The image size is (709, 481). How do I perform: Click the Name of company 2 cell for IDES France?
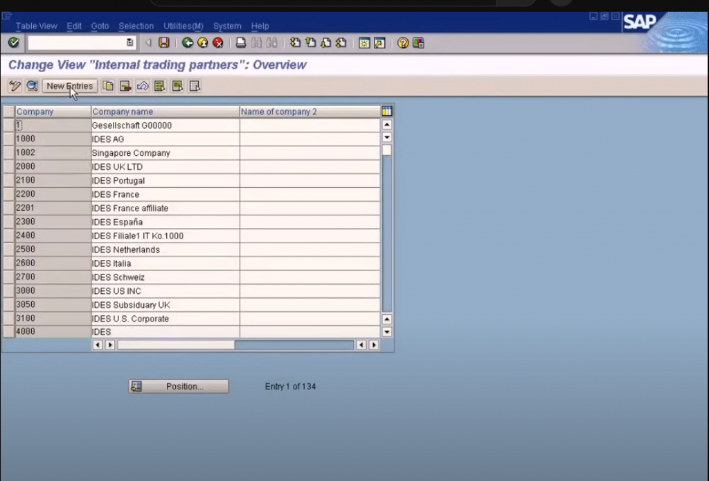point(310,195)
